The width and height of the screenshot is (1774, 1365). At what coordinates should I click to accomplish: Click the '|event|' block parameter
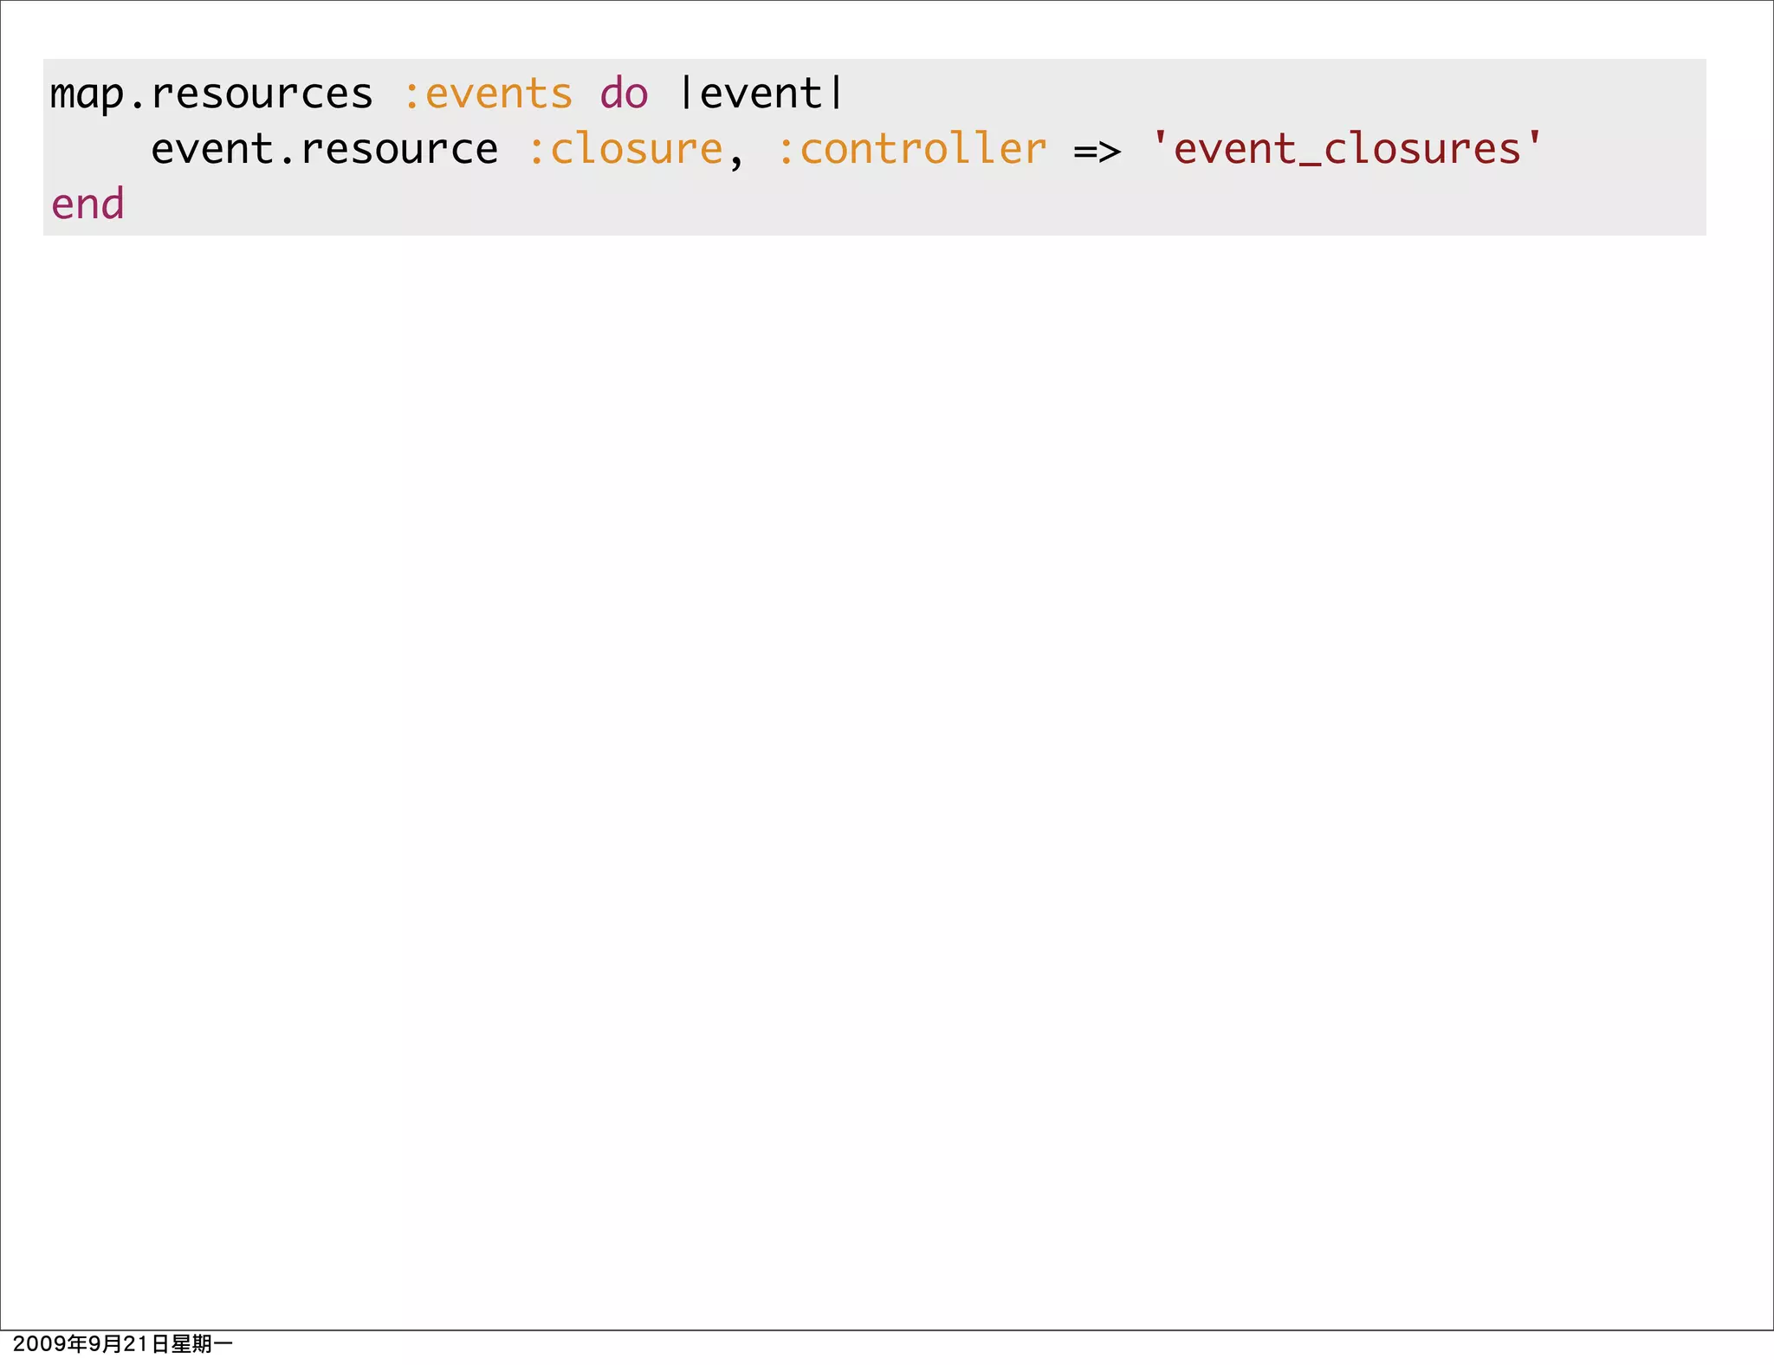(761, 94)
